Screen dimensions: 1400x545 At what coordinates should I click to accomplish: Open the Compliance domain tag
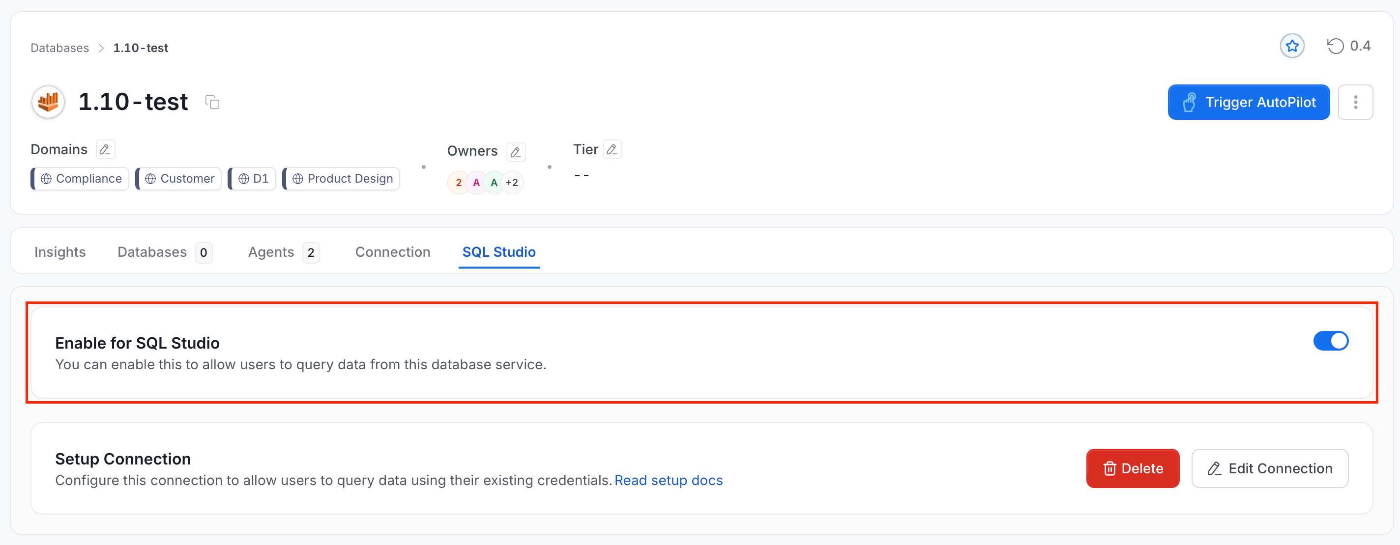[x=80, y=179]
